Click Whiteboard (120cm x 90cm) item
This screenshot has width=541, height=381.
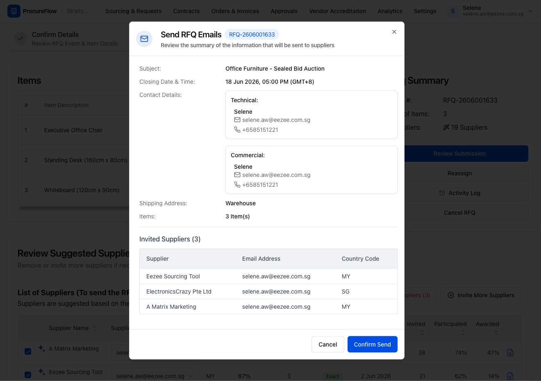point(82,190)
